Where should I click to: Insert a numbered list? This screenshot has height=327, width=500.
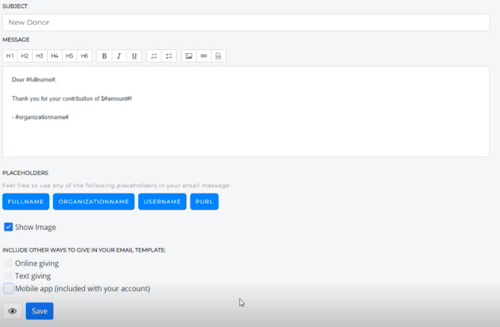(x=154, y=56)
